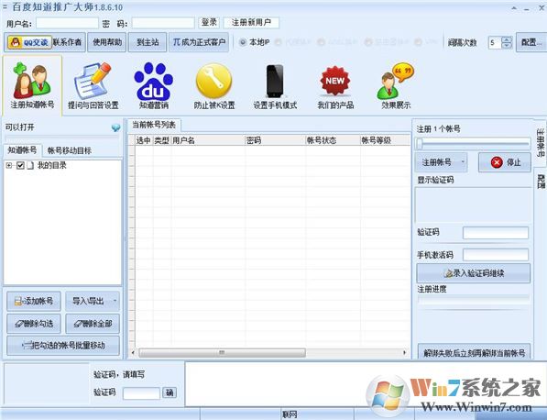Focus the 密码 input field
The height and width of the screenshot is (420, 547).
(163, 24)
